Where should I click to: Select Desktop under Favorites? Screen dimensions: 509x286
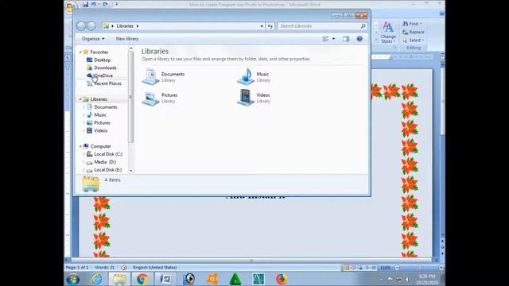99,60
